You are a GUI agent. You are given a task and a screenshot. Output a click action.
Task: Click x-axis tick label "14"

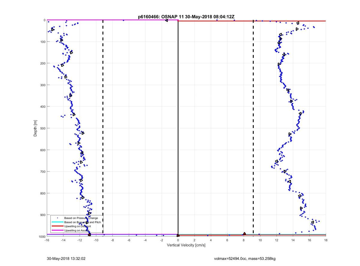[x=293, y=240]
